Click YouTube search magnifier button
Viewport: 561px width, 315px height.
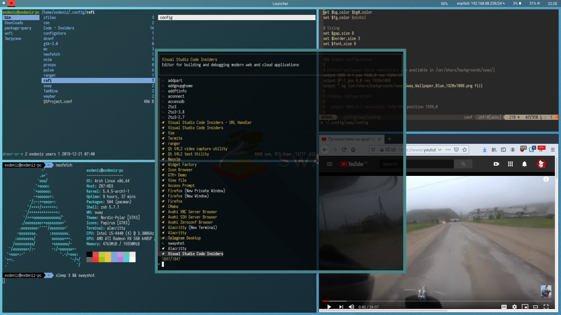[463, 164]
